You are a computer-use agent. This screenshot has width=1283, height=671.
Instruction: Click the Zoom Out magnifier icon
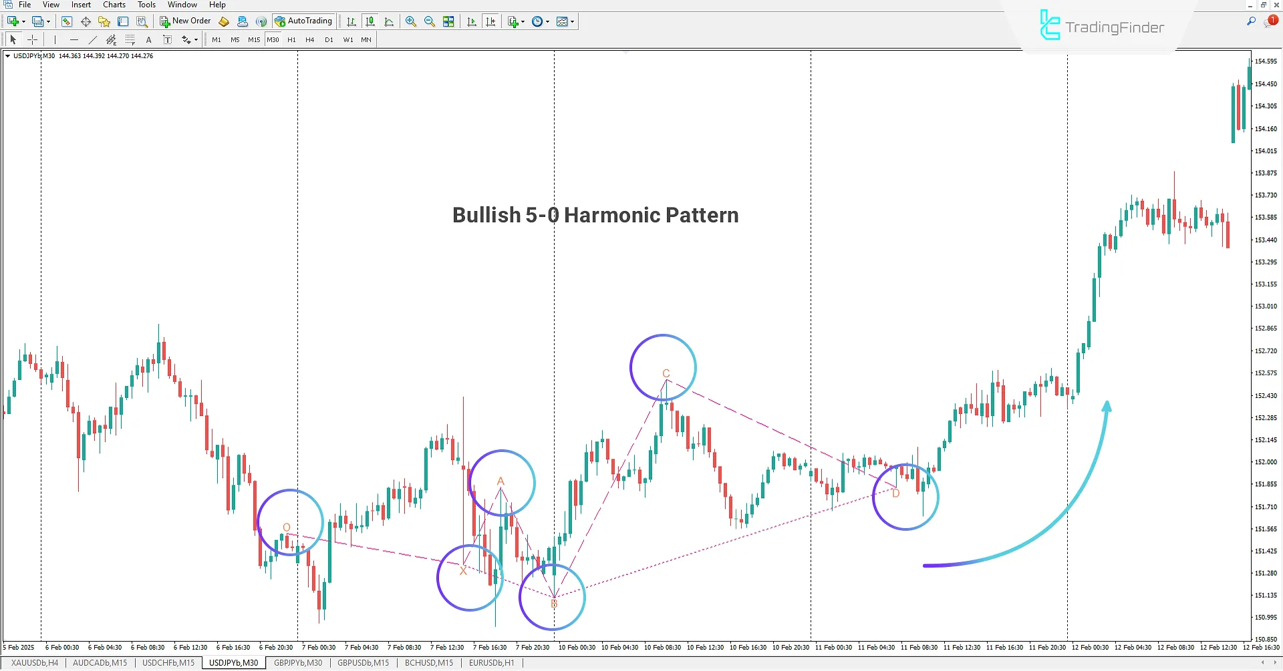430,21
